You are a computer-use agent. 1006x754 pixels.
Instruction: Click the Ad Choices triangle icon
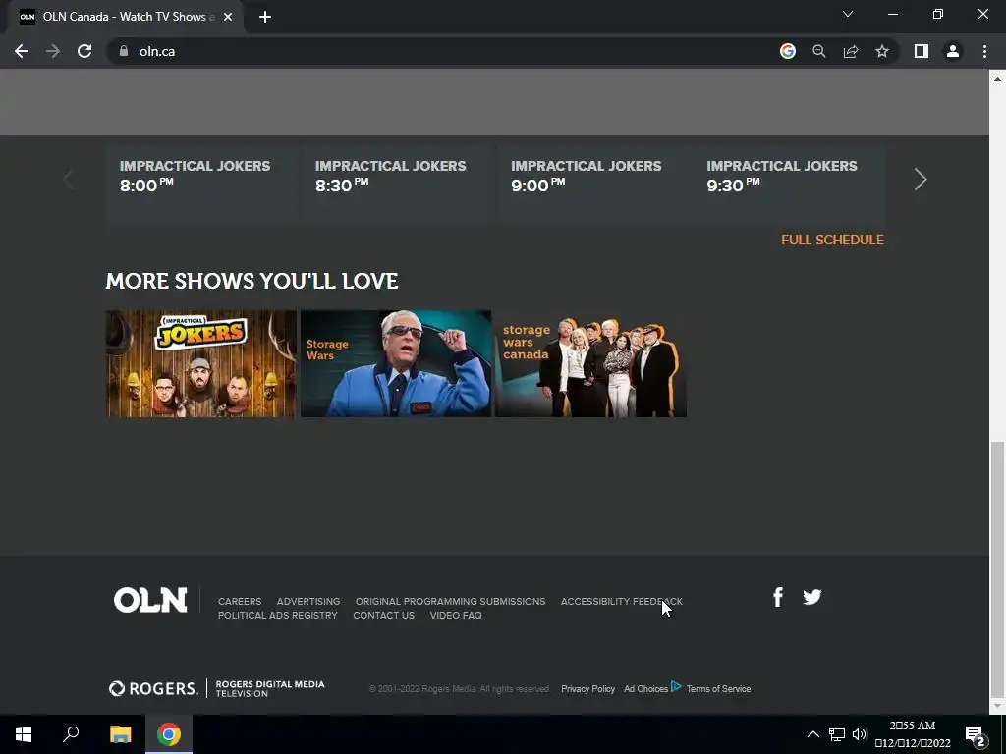[676, 686]
